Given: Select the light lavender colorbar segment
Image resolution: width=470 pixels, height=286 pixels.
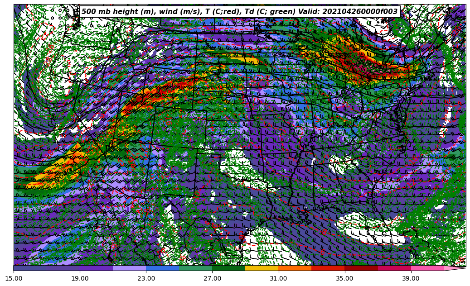Looking at the screenshot, I should (x=129, y=268).
